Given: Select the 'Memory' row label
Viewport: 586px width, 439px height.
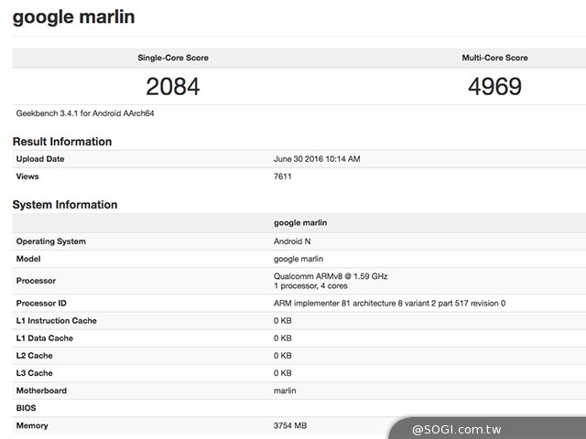Looking at the screenshot, I should pos(32,425).
